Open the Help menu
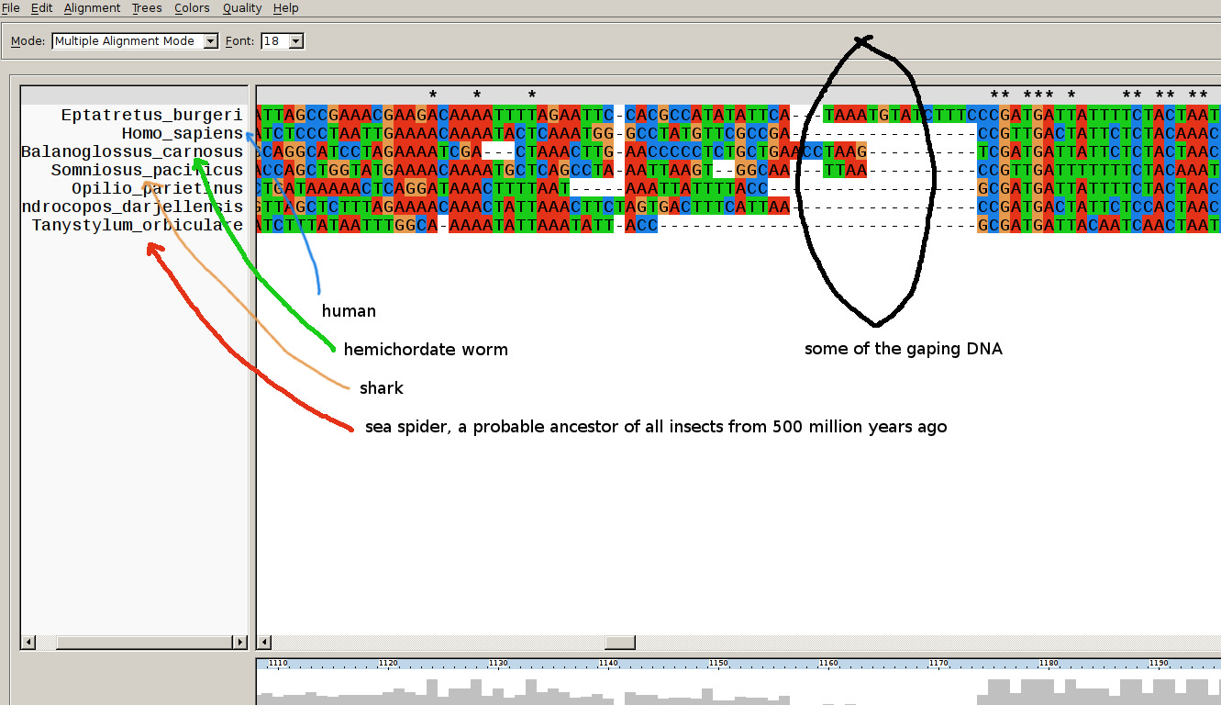This screenshot has width=1221, height=705. click(286, 8)
